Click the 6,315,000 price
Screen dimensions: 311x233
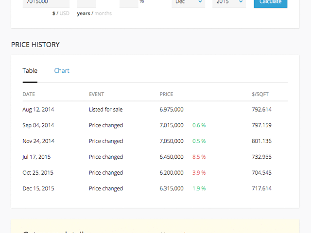[x=172, y=188]
